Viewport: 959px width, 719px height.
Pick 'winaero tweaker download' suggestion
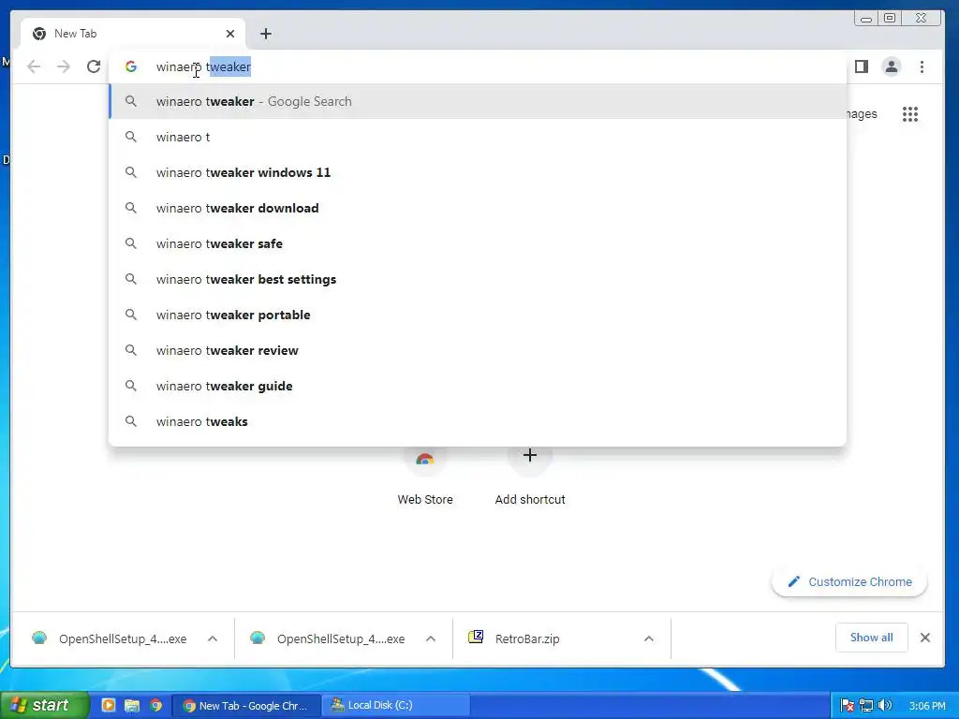(x=478, y=208)
